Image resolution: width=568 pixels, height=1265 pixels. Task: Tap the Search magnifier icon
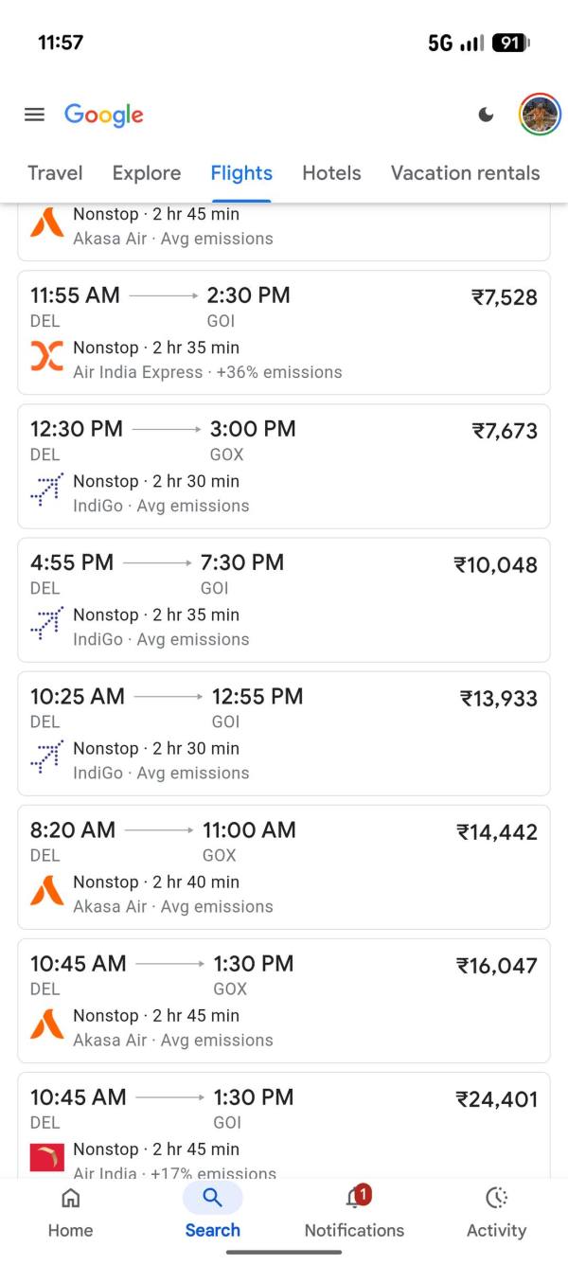pos(212,1199)
